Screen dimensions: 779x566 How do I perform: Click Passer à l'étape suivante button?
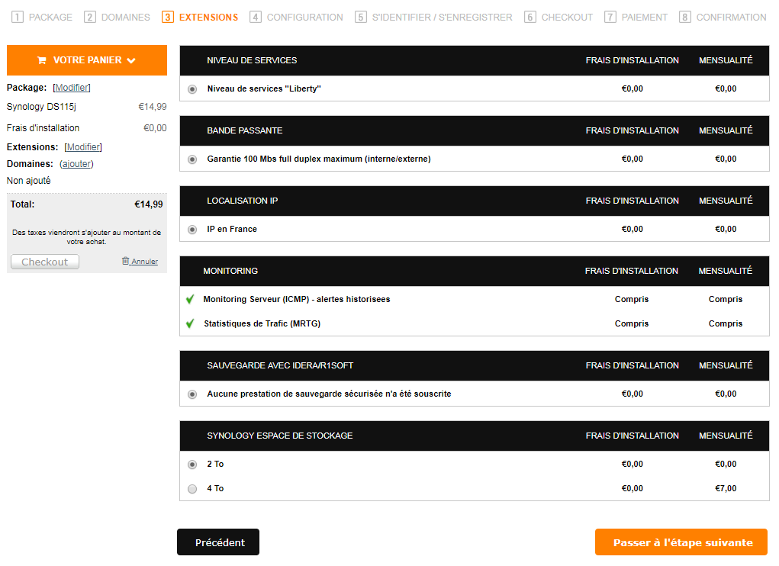coord(681,542)
